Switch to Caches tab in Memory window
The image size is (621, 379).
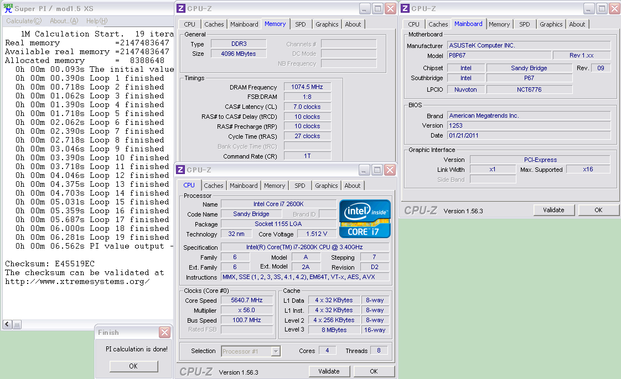point(214,24)
